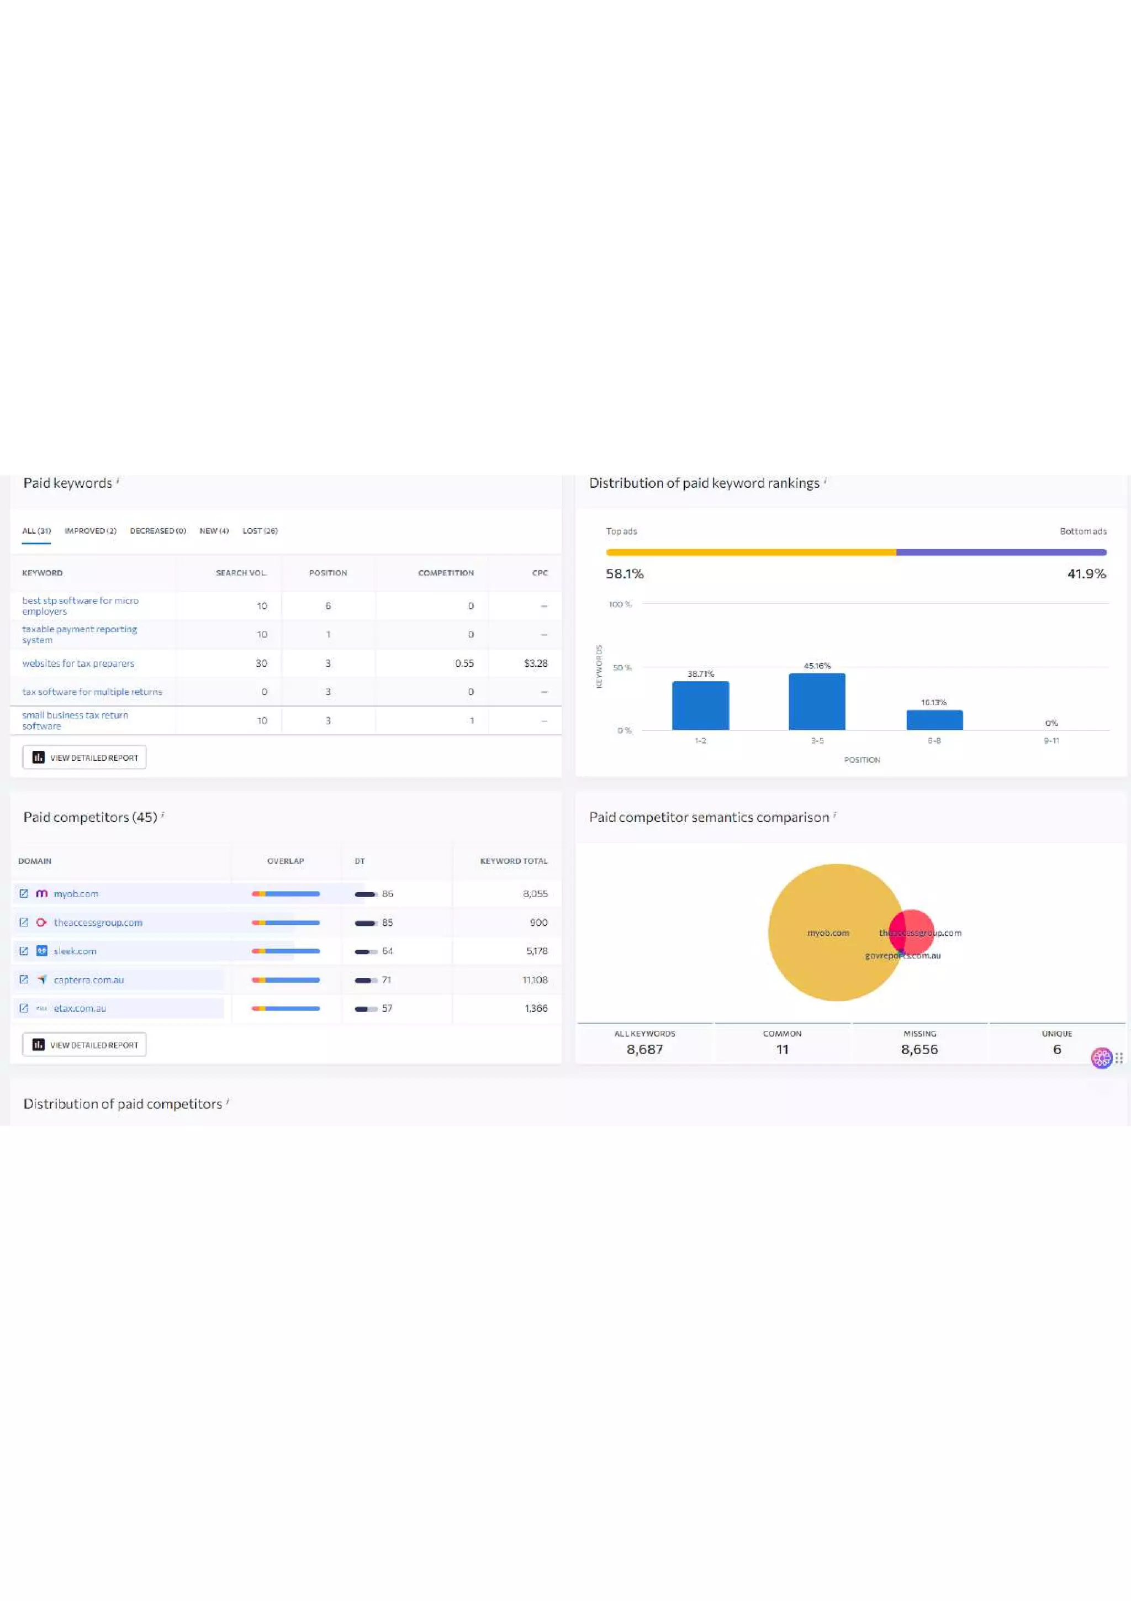The height and width of the screenshot is (1601, 1131).
Task: Open the New (4) keywords tab
Action: pos(214,531)
